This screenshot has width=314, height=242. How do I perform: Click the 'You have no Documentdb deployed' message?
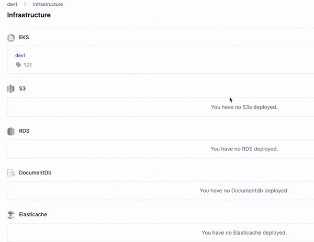[244, 191]
